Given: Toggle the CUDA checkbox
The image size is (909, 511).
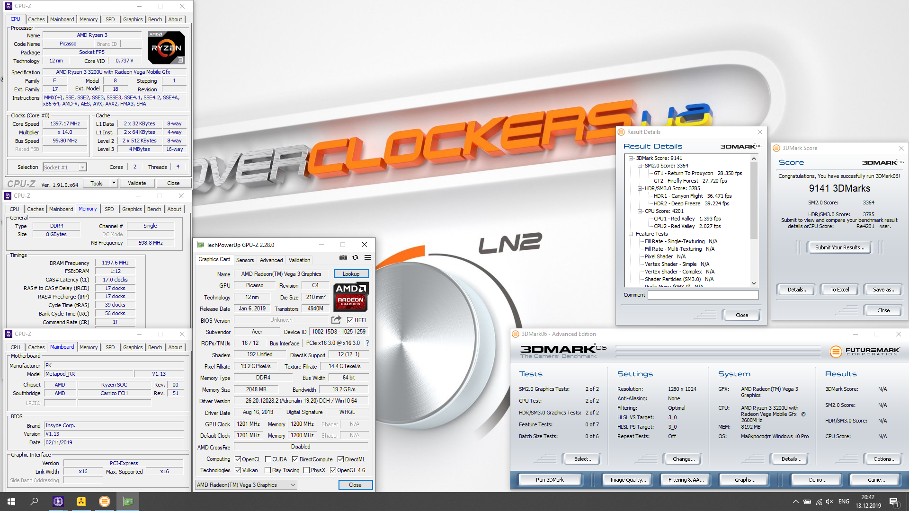Looking at the screenshot, I should (268, 459).
